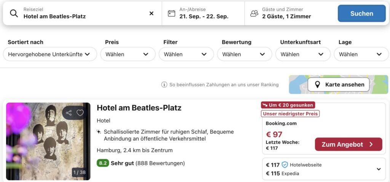Open Karte ansehen map view
The width and height of the screenshot is (390, 182).
339,85
